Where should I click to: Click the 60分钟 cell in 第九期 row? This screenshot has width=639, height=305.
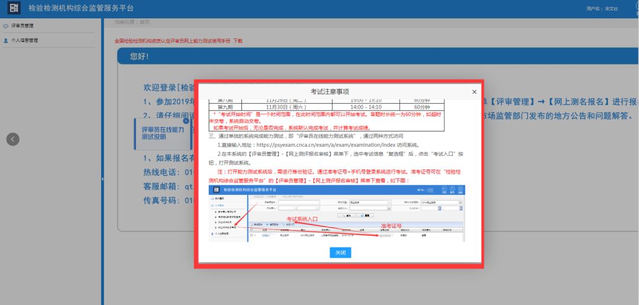coord(422,107)
